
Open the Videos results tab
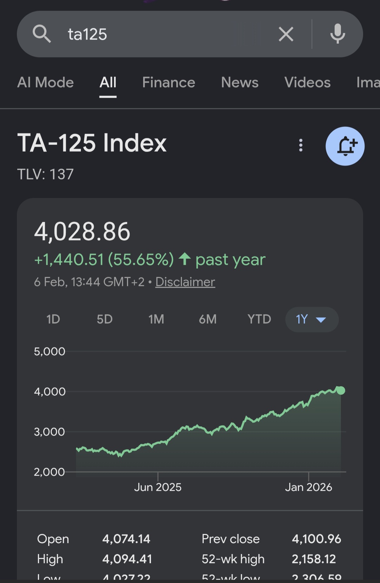[x=308, y=82]
